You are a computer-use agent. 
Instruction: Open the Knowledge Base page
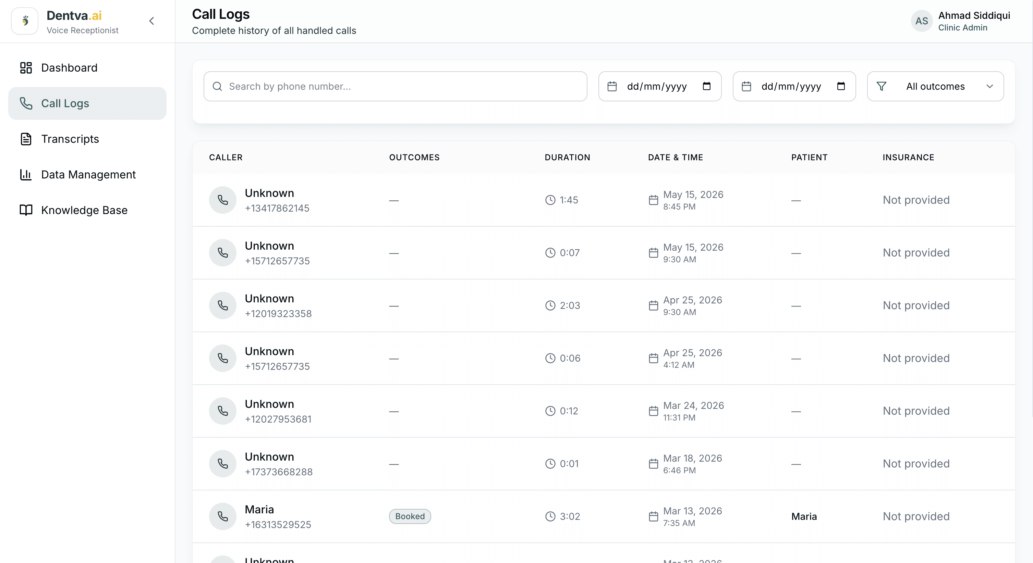(x=87, y=210)
